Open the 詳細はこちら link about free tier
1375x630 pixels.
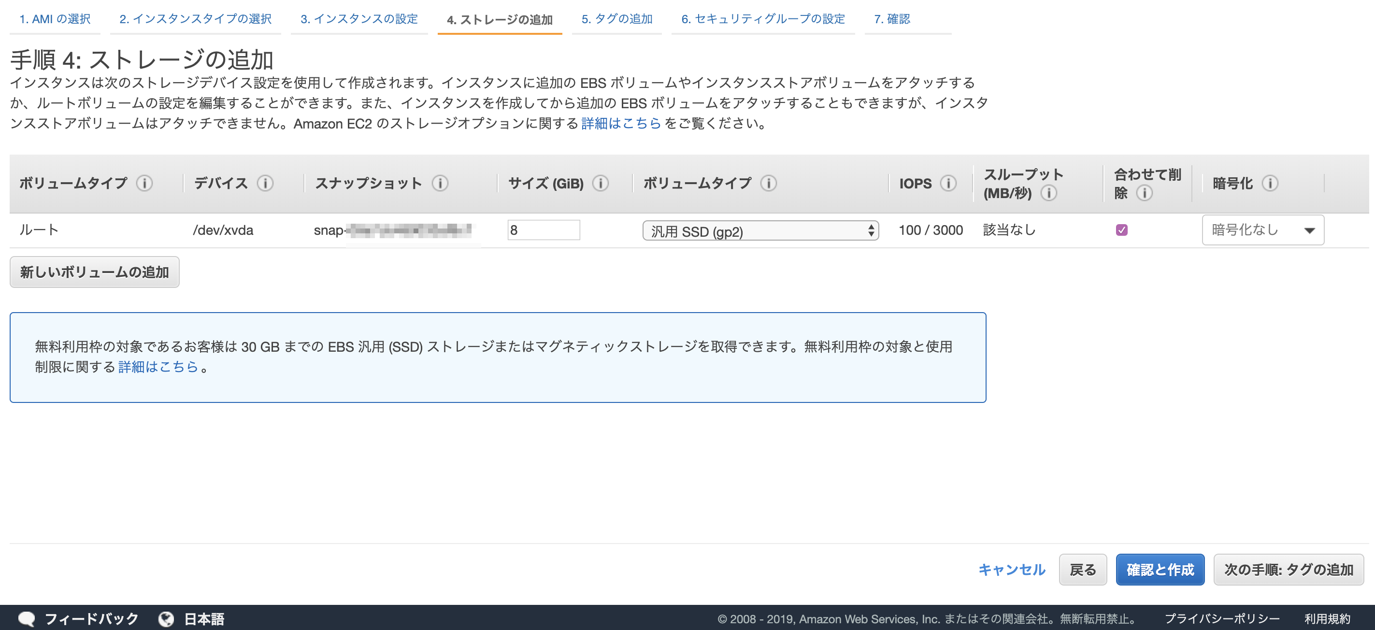pos(157,367)
